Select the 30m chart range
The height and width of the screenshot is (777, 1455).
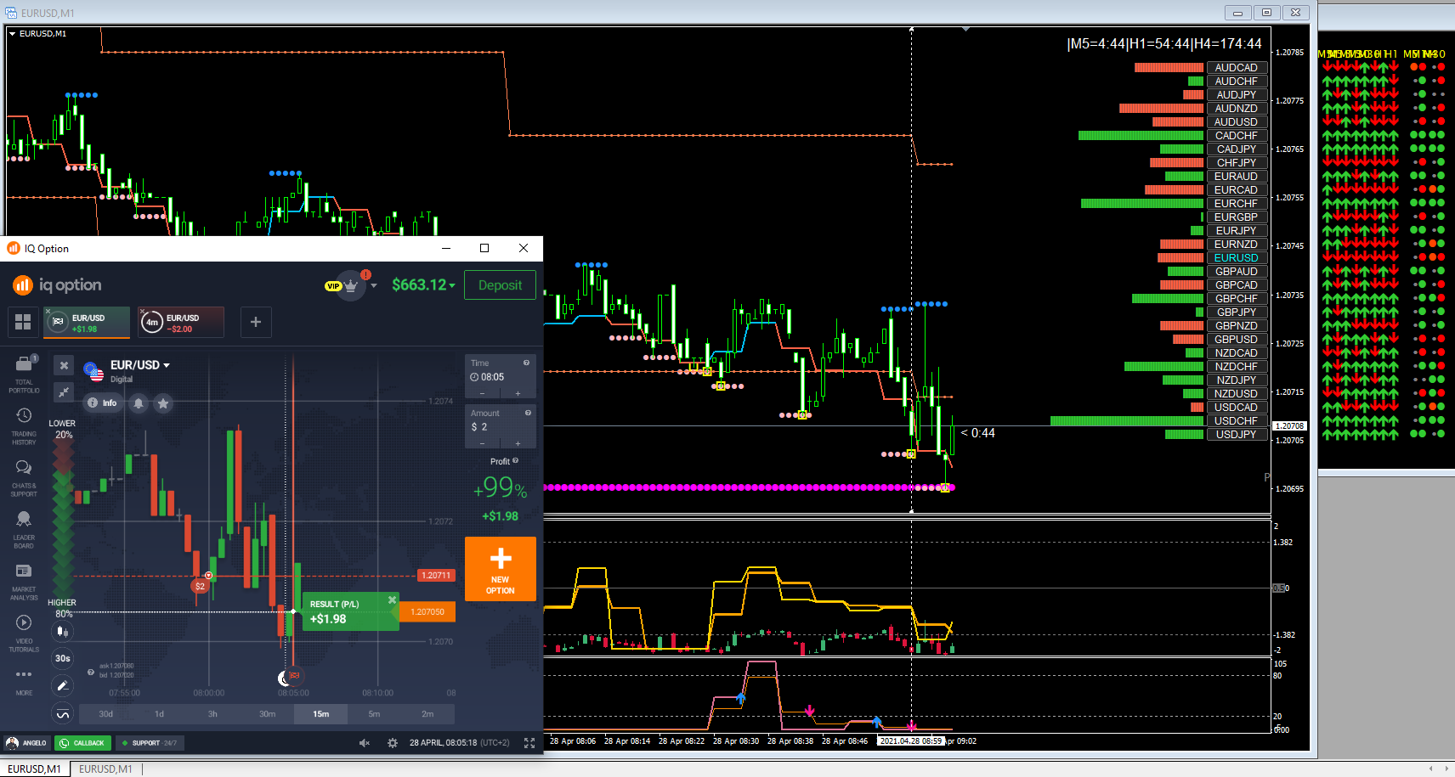267,714
